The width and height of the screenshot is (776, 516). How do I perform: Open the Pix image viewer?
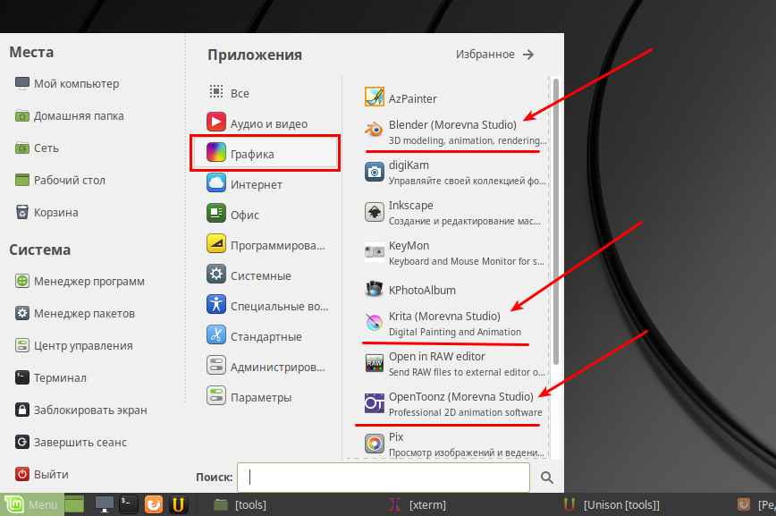(455, 444)
